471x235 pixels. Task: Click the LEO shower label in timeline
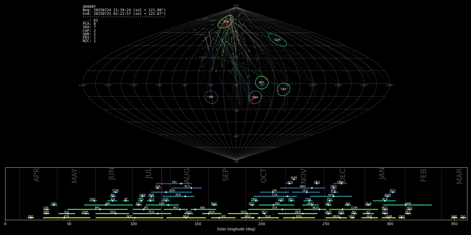pos(305,191)
